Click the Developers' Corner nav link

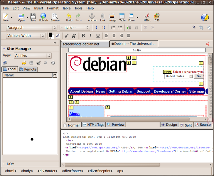(x=170, y=91)
